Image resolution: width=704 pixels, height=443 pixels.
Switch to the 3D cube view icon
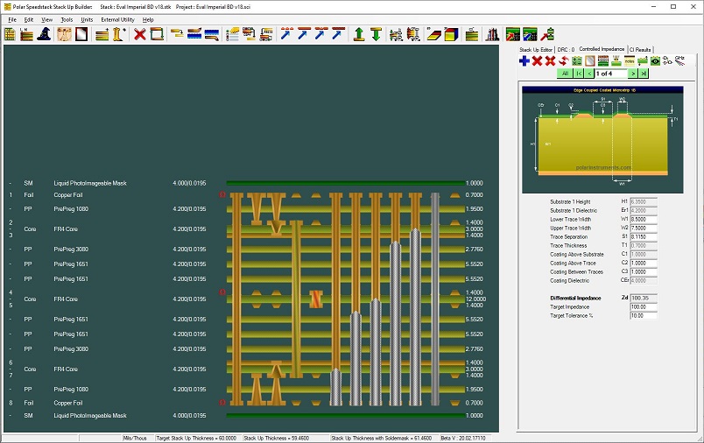(451, 34)
